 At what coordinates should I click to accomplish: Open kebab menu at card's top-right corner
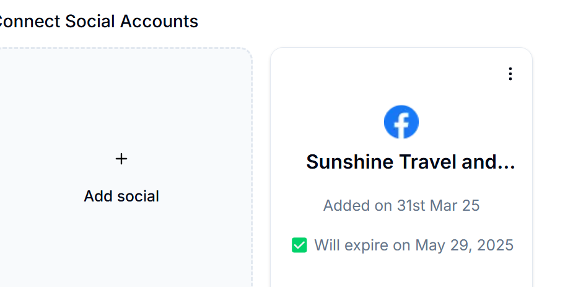coord(510,74)
